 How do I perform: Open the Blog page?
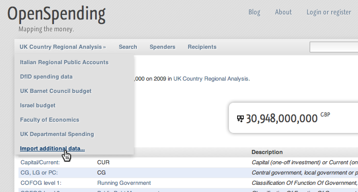(x=254, y=12)
